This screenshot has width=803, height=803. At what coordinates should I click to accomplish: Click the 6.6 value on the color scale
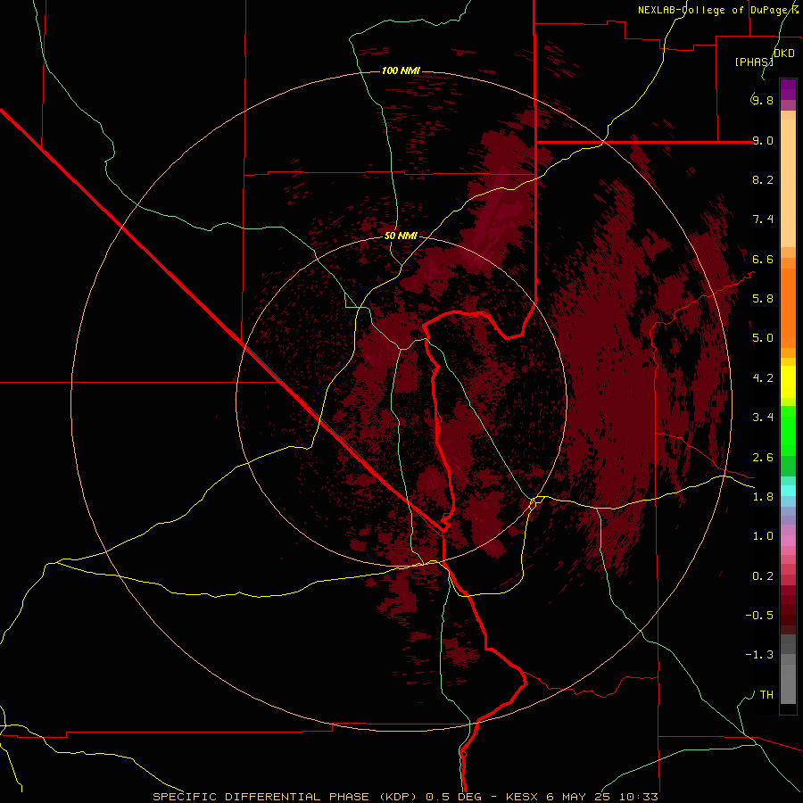tap(763, 259)
